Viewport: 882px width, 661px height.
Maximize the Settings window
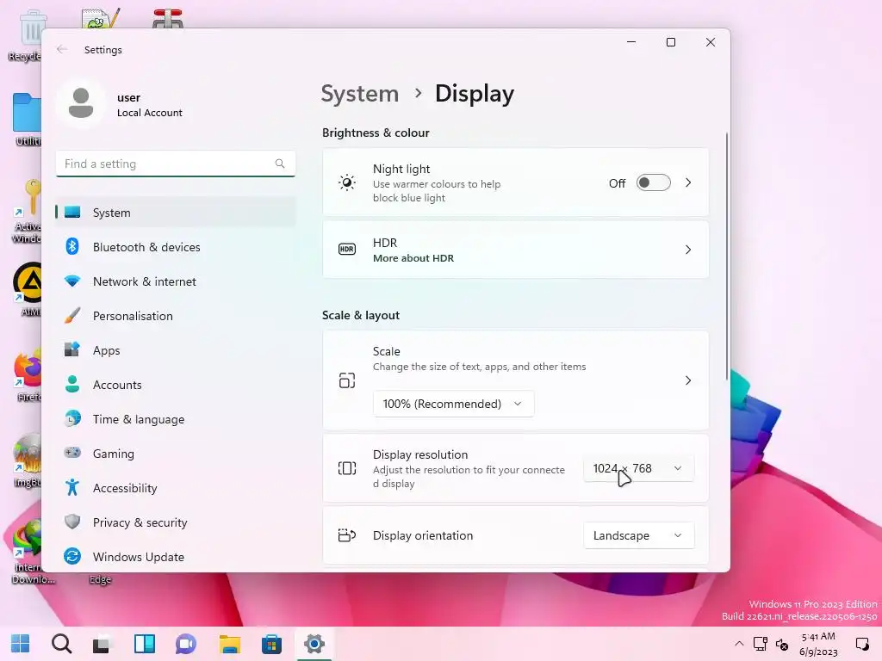coord(670,42)
